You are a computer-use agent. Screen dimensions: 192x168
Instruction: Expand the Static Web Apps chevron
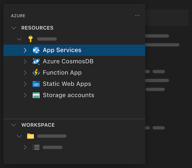(25, 84)
